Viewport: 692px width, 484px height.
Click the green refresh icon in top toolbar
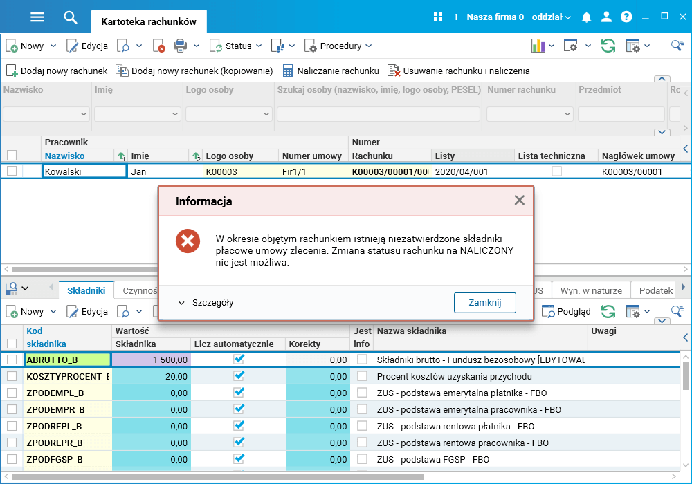point(608,46)
